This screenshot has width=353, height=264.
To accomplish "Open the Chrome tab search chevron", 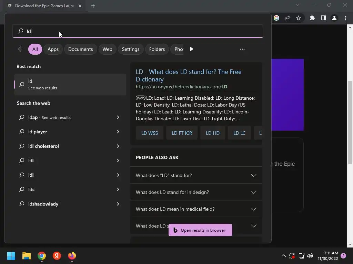I will (x=297, y=5).
